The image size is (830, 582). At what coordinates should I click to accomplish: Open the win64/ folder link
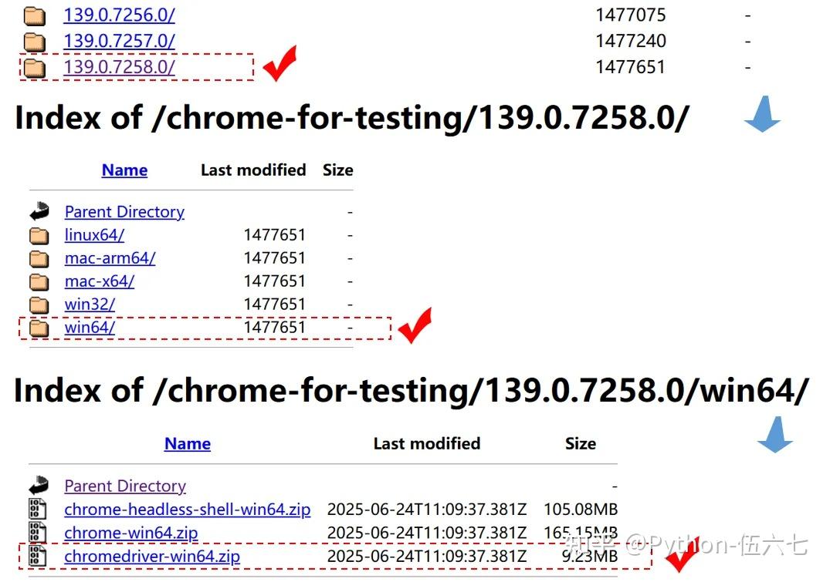tap(90, 328)
